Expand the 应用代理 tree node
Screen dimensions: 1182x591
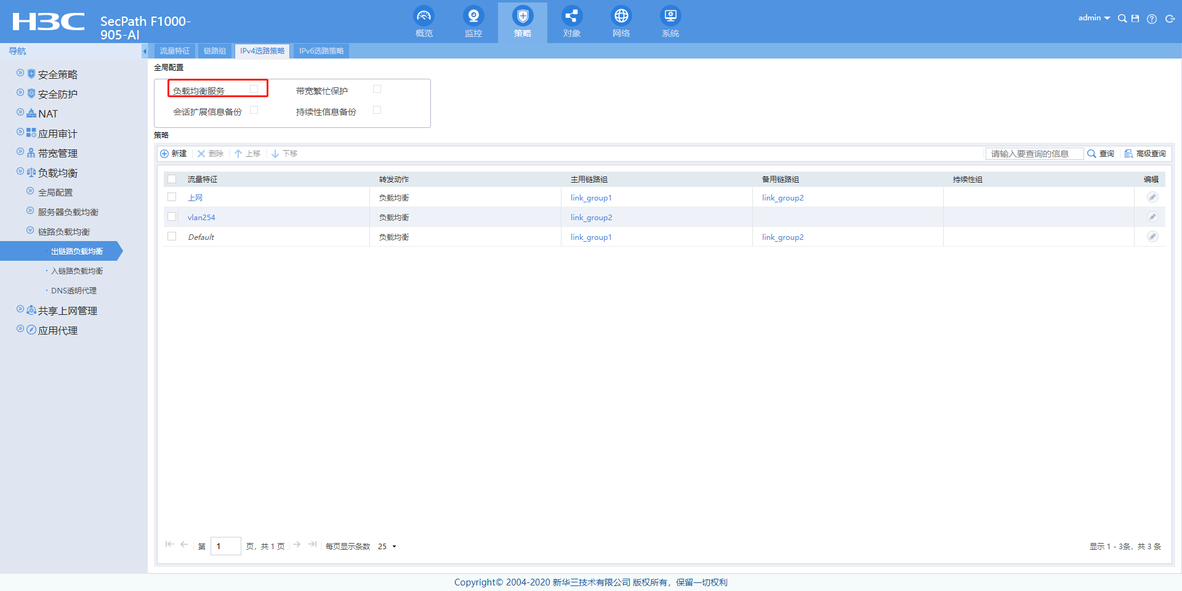[x=20, y=329]
